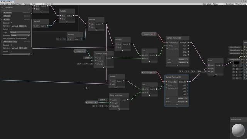Toggle the Exposed checkbox under FlowMap Tiling

pos(11,45)
